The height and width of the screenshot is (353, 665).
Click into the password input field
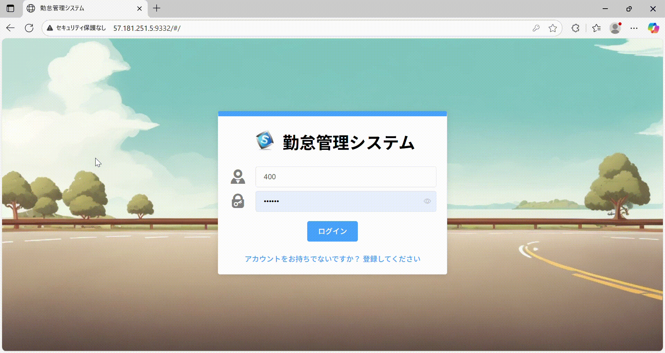point(339,201)
